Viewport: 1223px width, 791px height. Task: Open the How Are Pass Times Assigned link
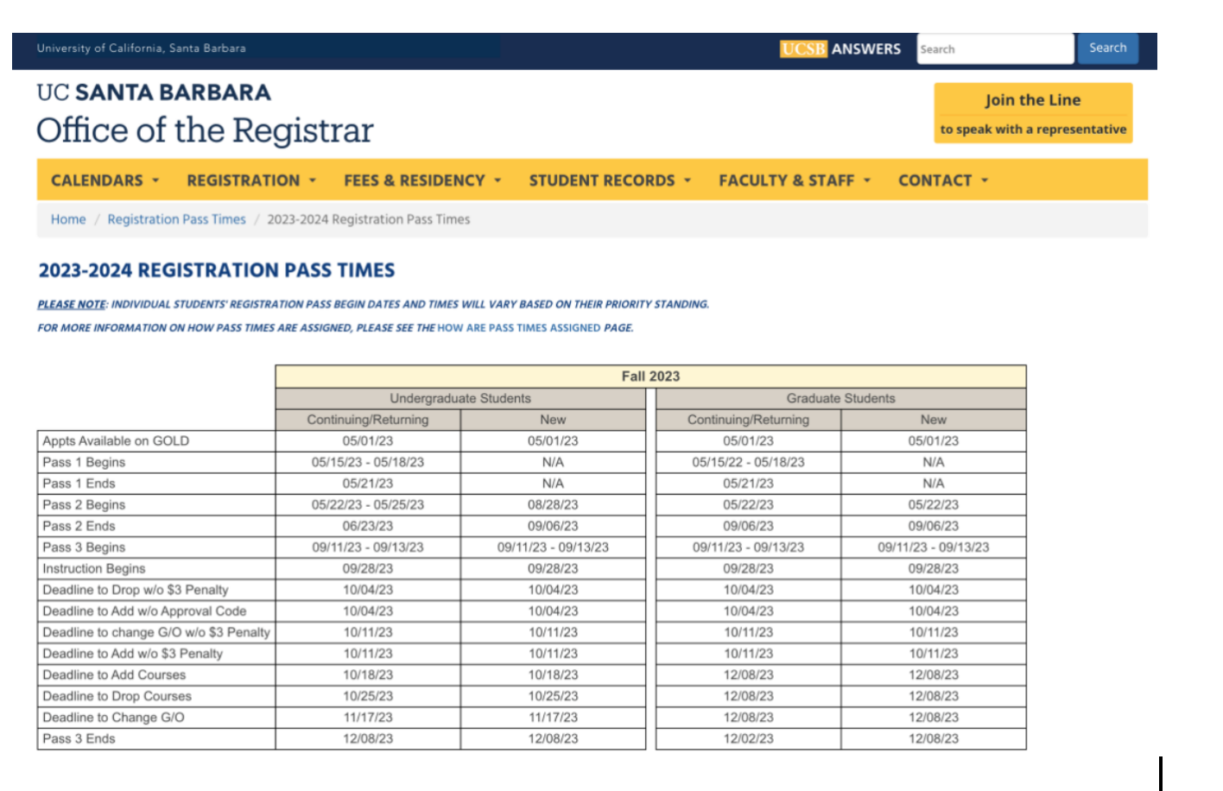(x=519, y=328)
